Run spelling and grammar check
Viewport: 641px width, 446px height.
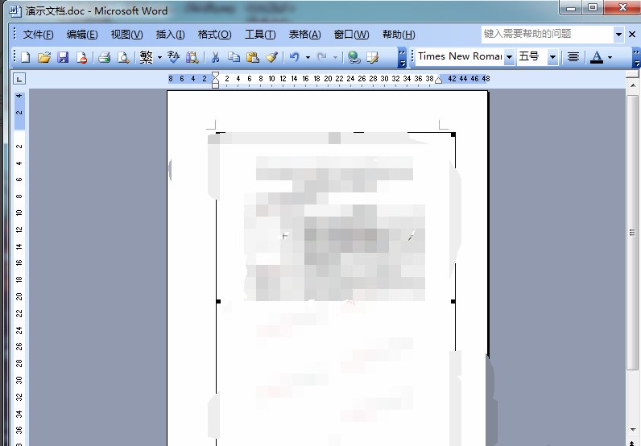(173, 57)
